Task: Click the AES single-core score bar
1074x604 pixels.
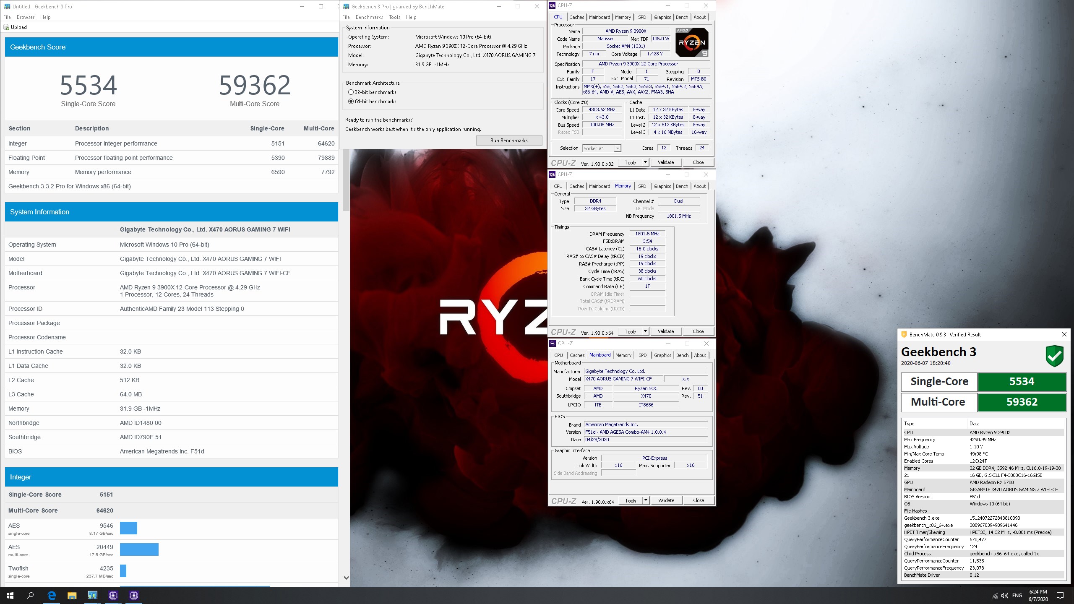Action: click(x=128, y=528)
